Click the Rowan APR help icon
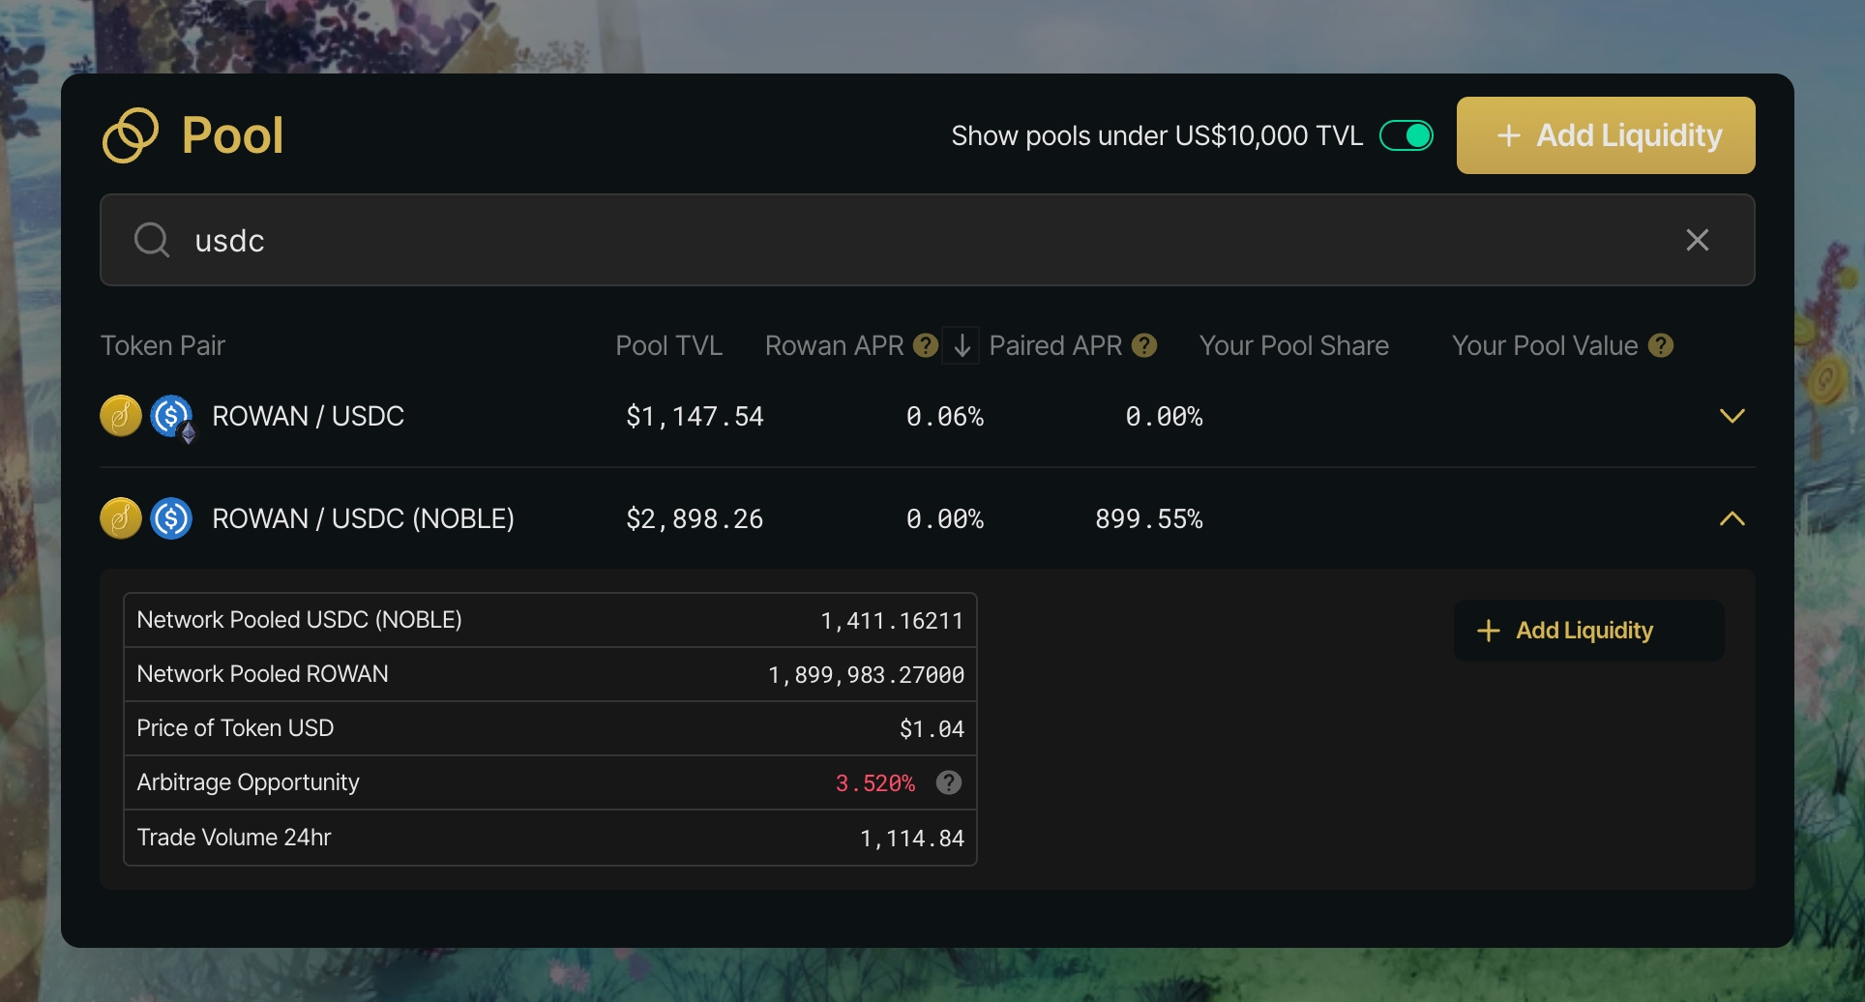The height and width of the screenshot is (1002, 1865). coord(926,345)
